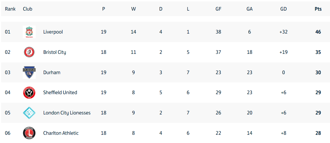Open the Liverpool team name link
Image resolution: width=330 pixels, height=143 pixels.
point(53,32)
